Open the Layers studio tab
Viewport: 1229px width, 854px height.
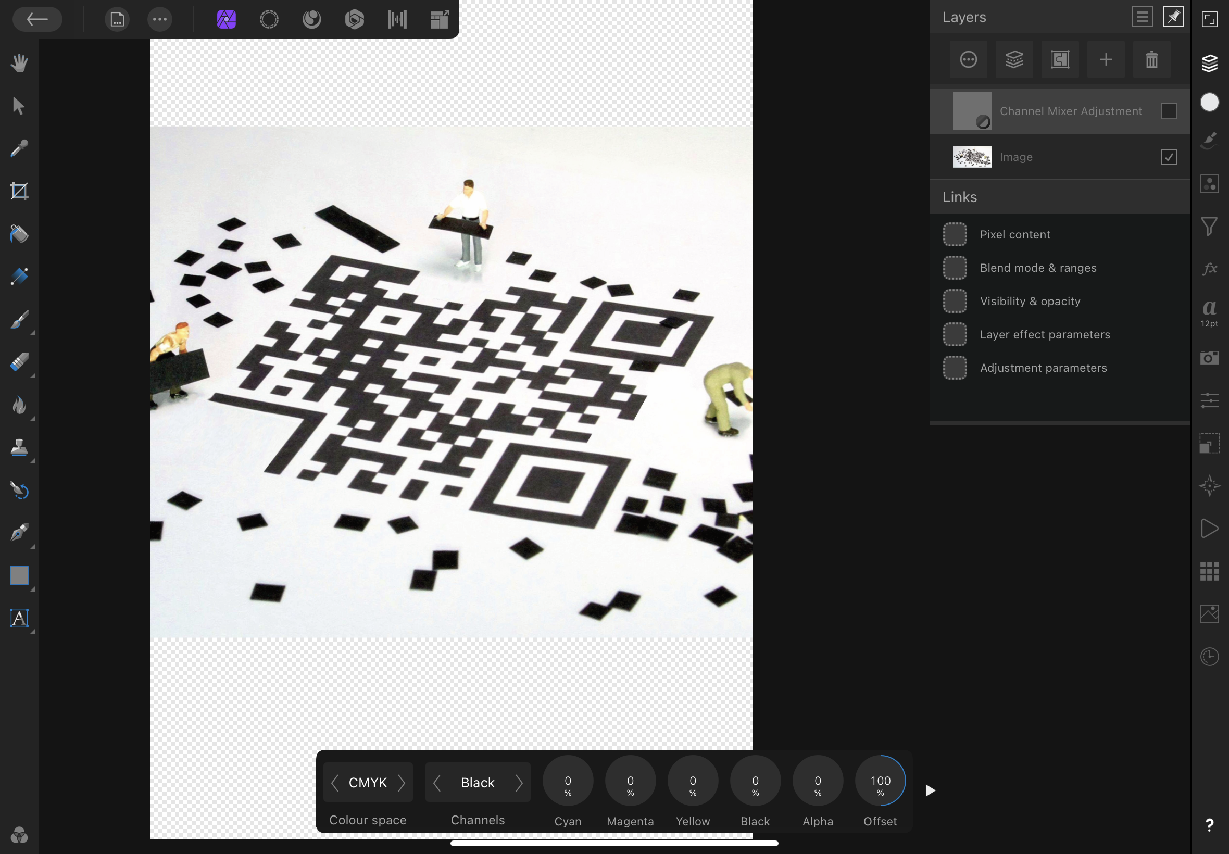coord(1210,63)
